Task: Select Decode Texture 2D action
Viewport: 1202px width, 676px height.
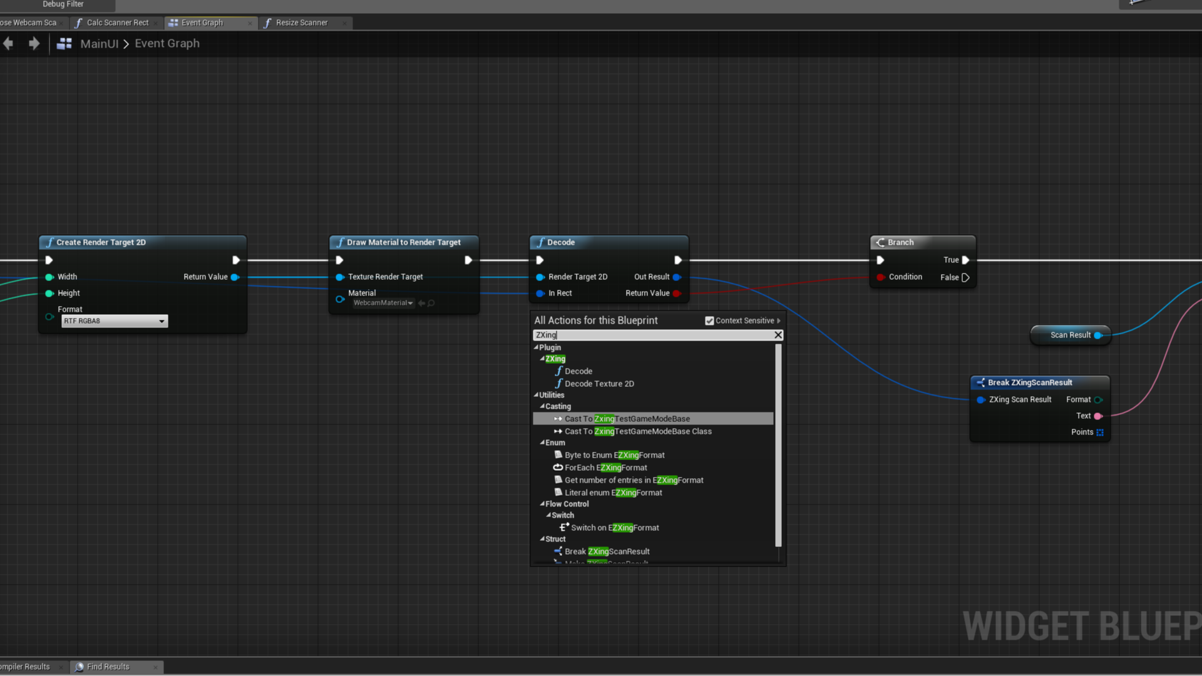Action: [x=599, y=384]
